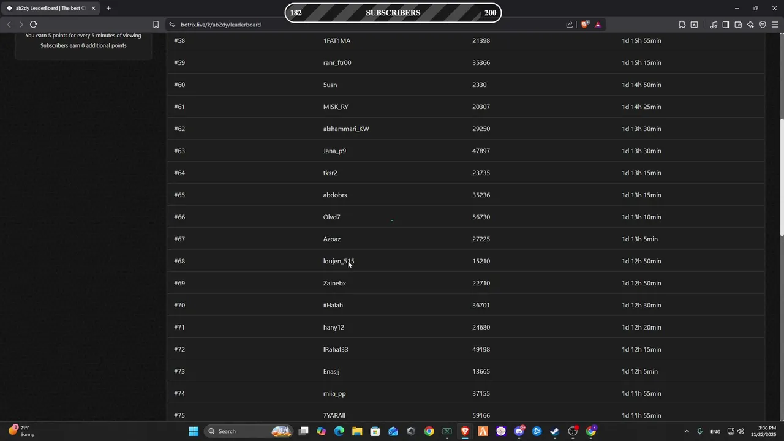Image resolution: width=784 pixels, height=441 pixels.
Task: Toggle the browser sidebar panel icon
Action: point(726,24)
